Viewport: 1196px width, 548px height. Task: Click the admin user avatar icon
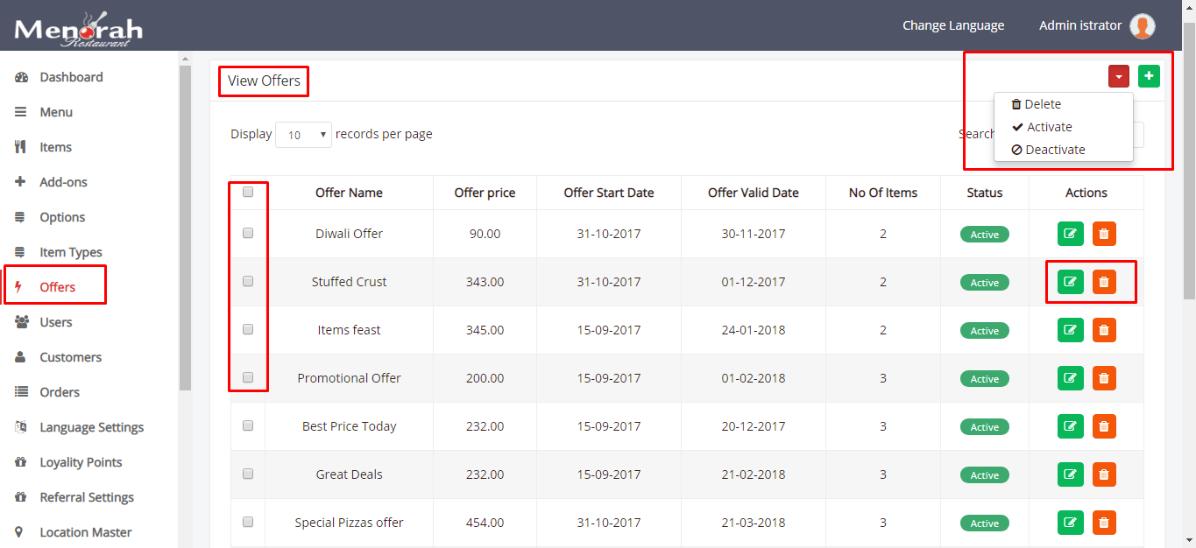(1142, 26)
